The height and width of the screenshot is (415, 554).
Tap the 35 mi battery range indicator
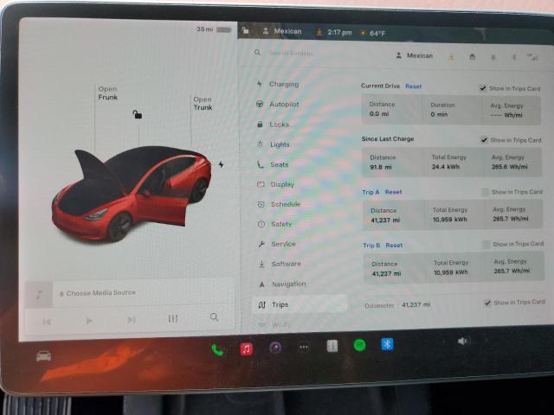[x=214, y=29]
